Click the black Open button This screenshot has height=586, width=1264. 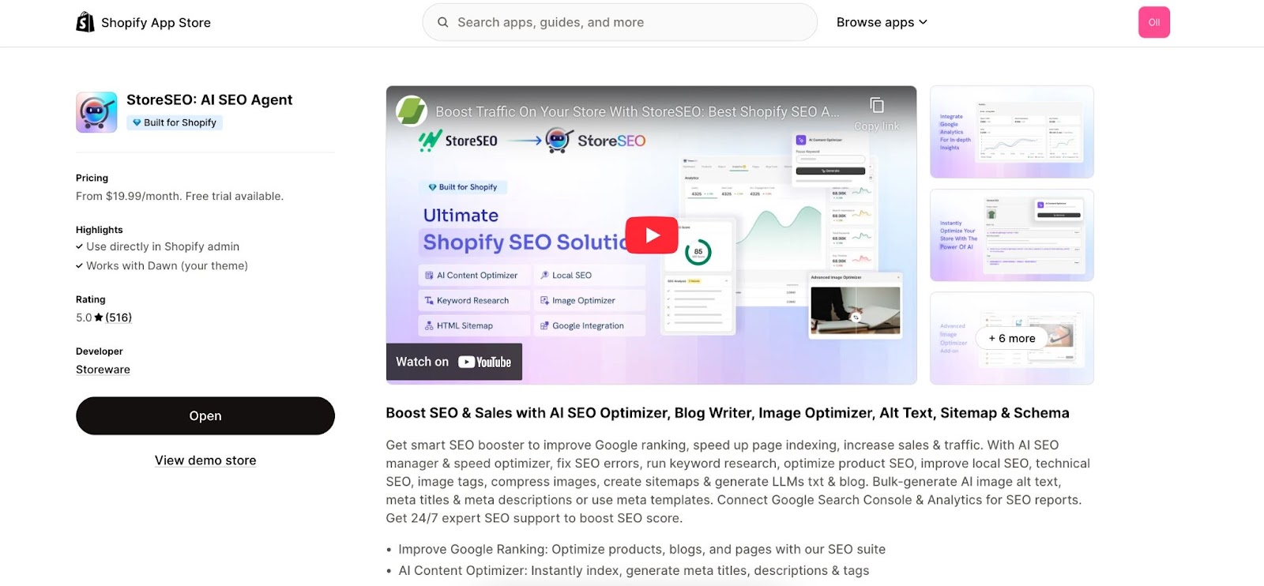205,415
